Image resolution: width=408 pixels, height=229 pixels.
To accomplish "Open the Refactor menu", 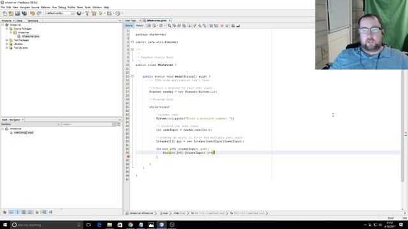I will coord(45,7).
